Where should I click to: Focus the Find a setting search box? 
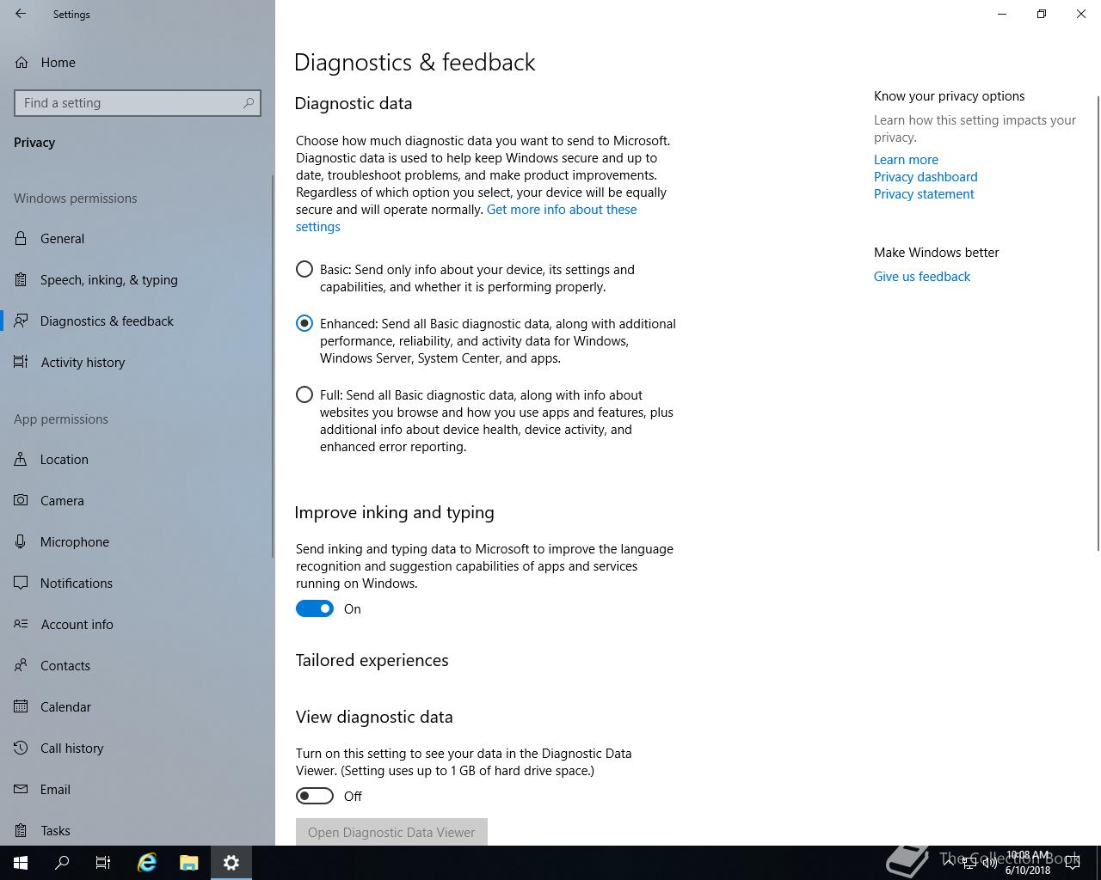[x=138, y=103]
